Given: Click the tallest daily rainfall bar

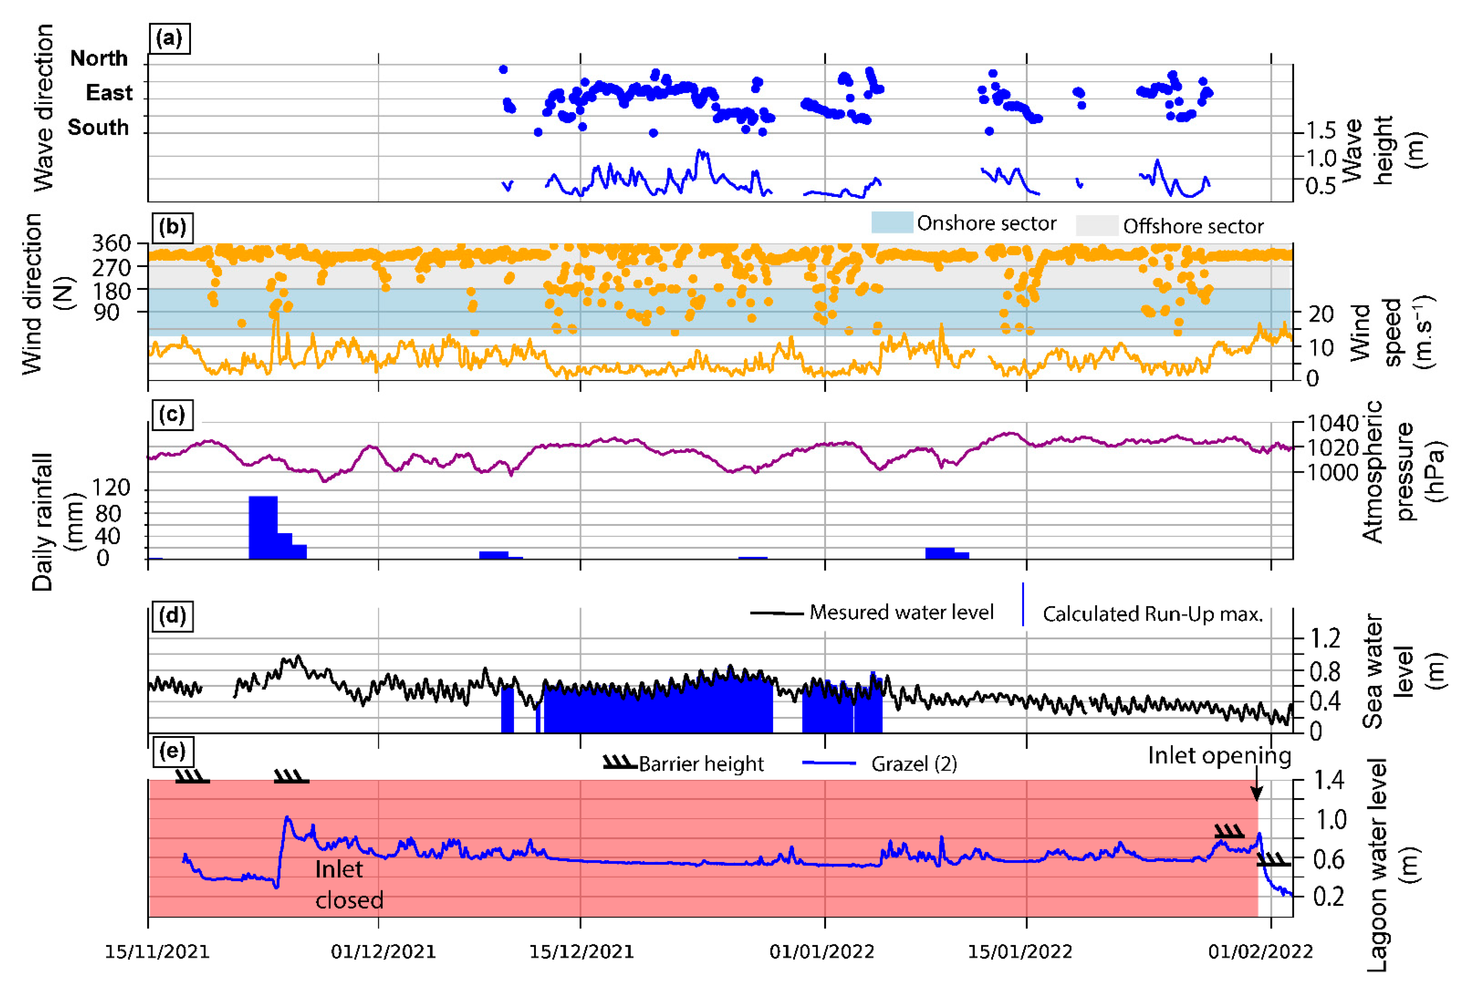Looking at the screenshot, I should tap(263, 527).
